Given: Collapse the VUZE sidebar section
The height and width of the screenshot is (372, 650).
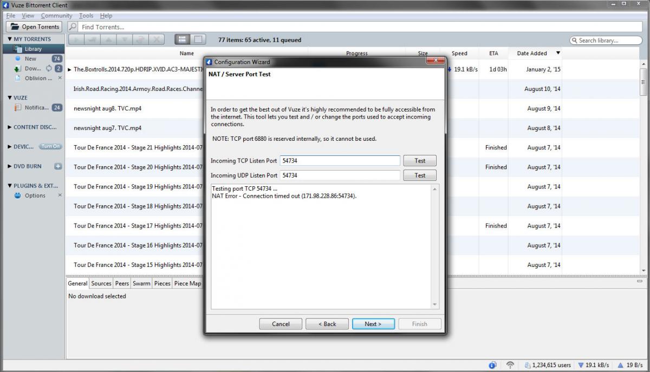Looking at the screenshot, I should pos(10,97).
